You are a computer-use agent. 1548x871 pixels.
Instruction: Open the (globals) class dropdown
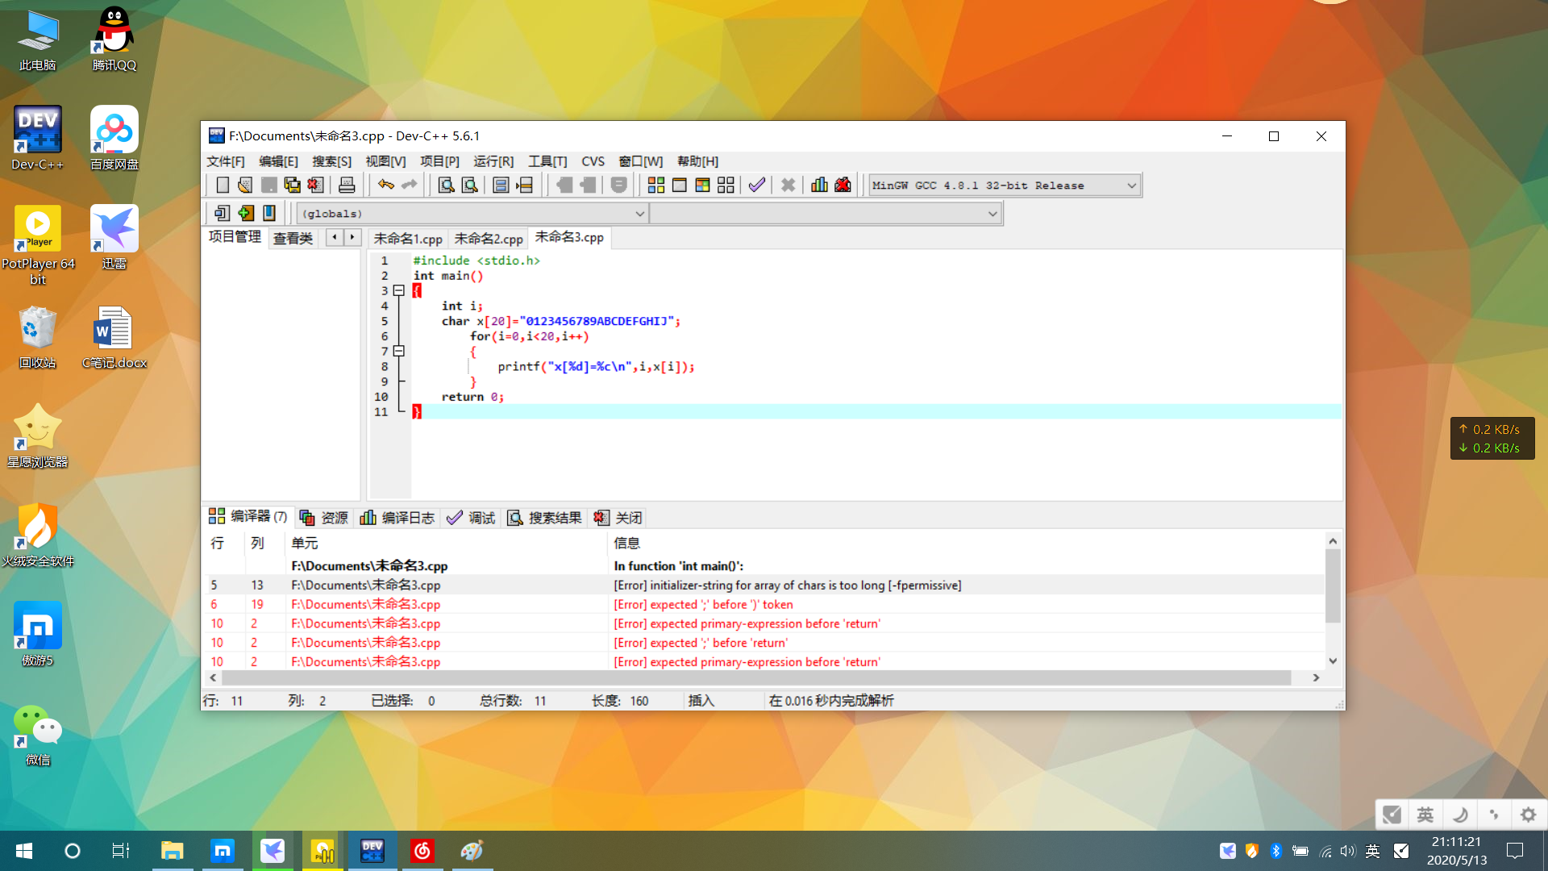click(x=472, y=214)
